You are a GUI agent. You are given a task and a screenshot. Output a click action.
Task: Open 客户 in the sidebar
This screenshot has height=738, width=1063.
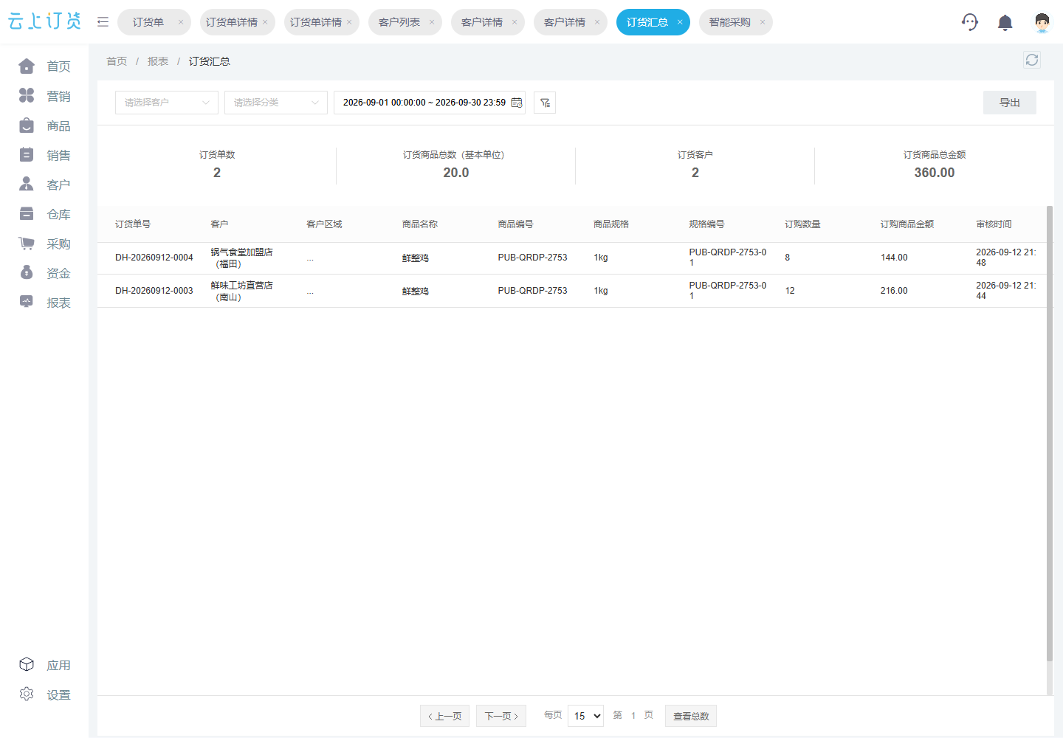(x=44, y=184)
